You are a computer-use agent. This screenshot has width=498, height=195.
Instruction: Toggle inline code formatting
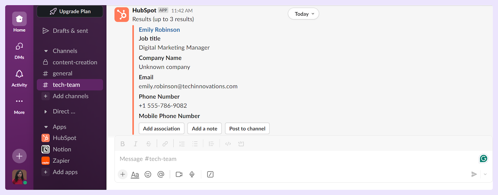click(228, 144)
